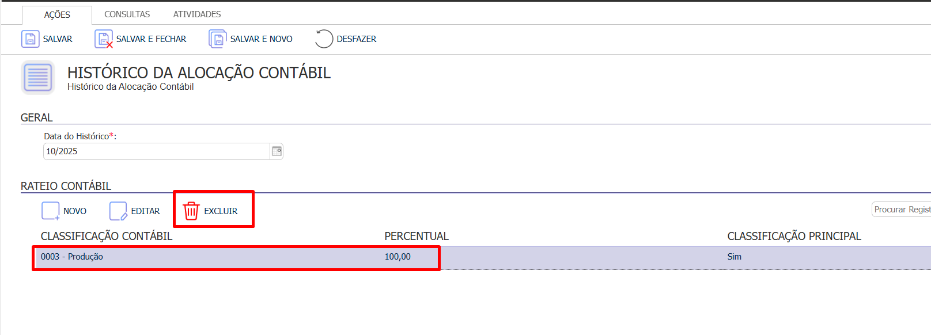
Task: Switch to the Ações tab
Action: [57, 15]
